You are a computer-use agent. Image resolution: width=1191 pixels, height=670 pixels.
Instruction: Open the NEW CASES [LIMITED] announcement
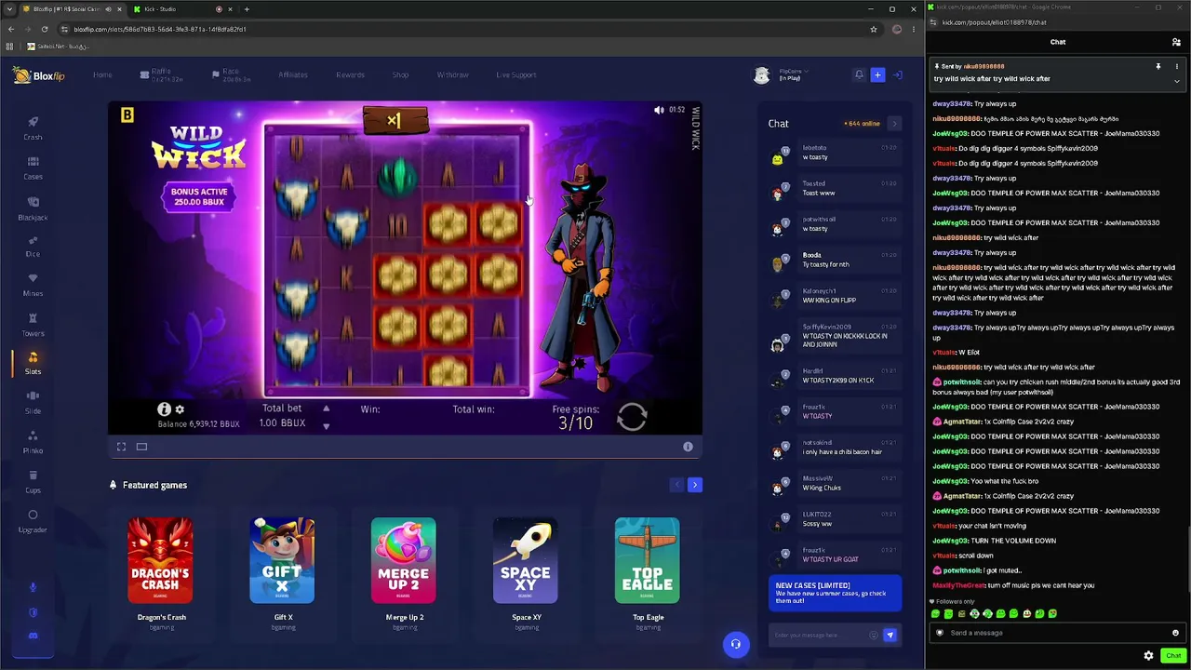pyautogui.click(x=836, y=593)
